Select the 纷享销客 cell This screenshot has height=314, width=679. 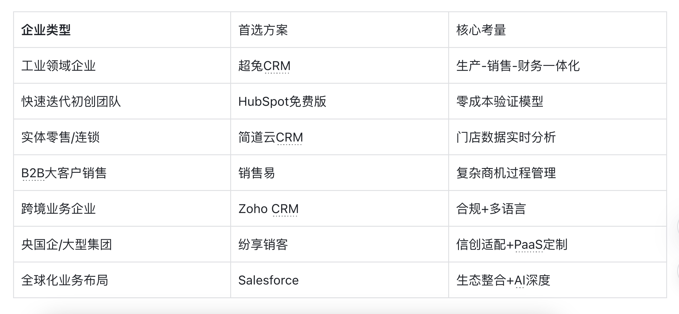[x=263, y=245]
